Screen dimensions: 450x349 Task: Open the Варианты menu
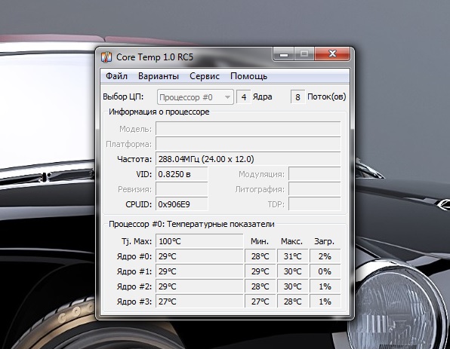(159, 76)
